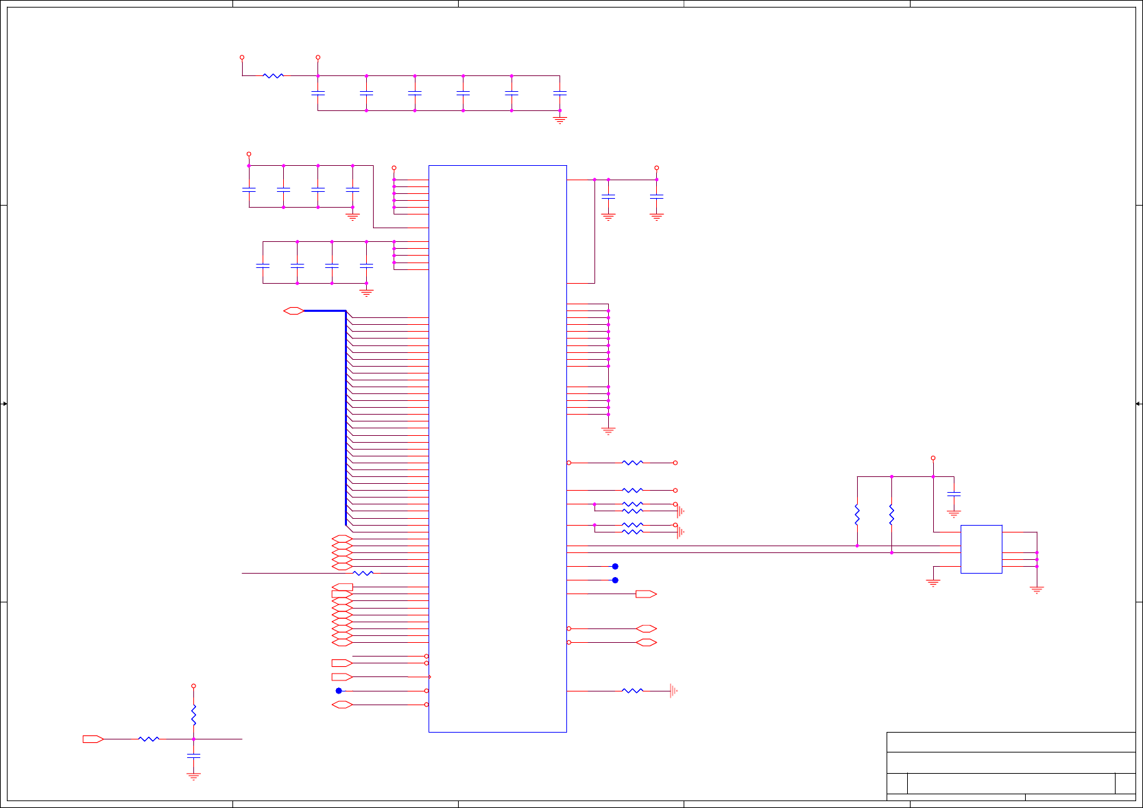Click the thick blue bus line
The width and height of the screenshot is (1143, 808).
tap(346, 417)
